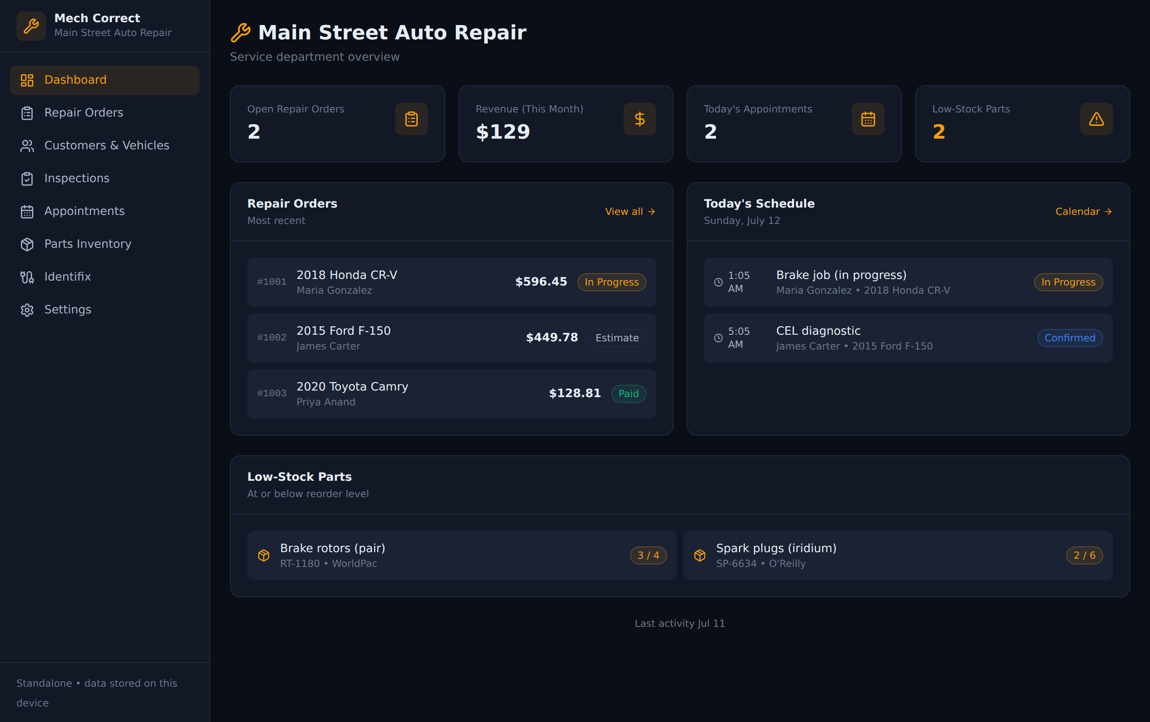Click the Appointments calendar icon in the sidebar
The height and width of the screenshot is (722, 1150).
click(x=27, y=211)
